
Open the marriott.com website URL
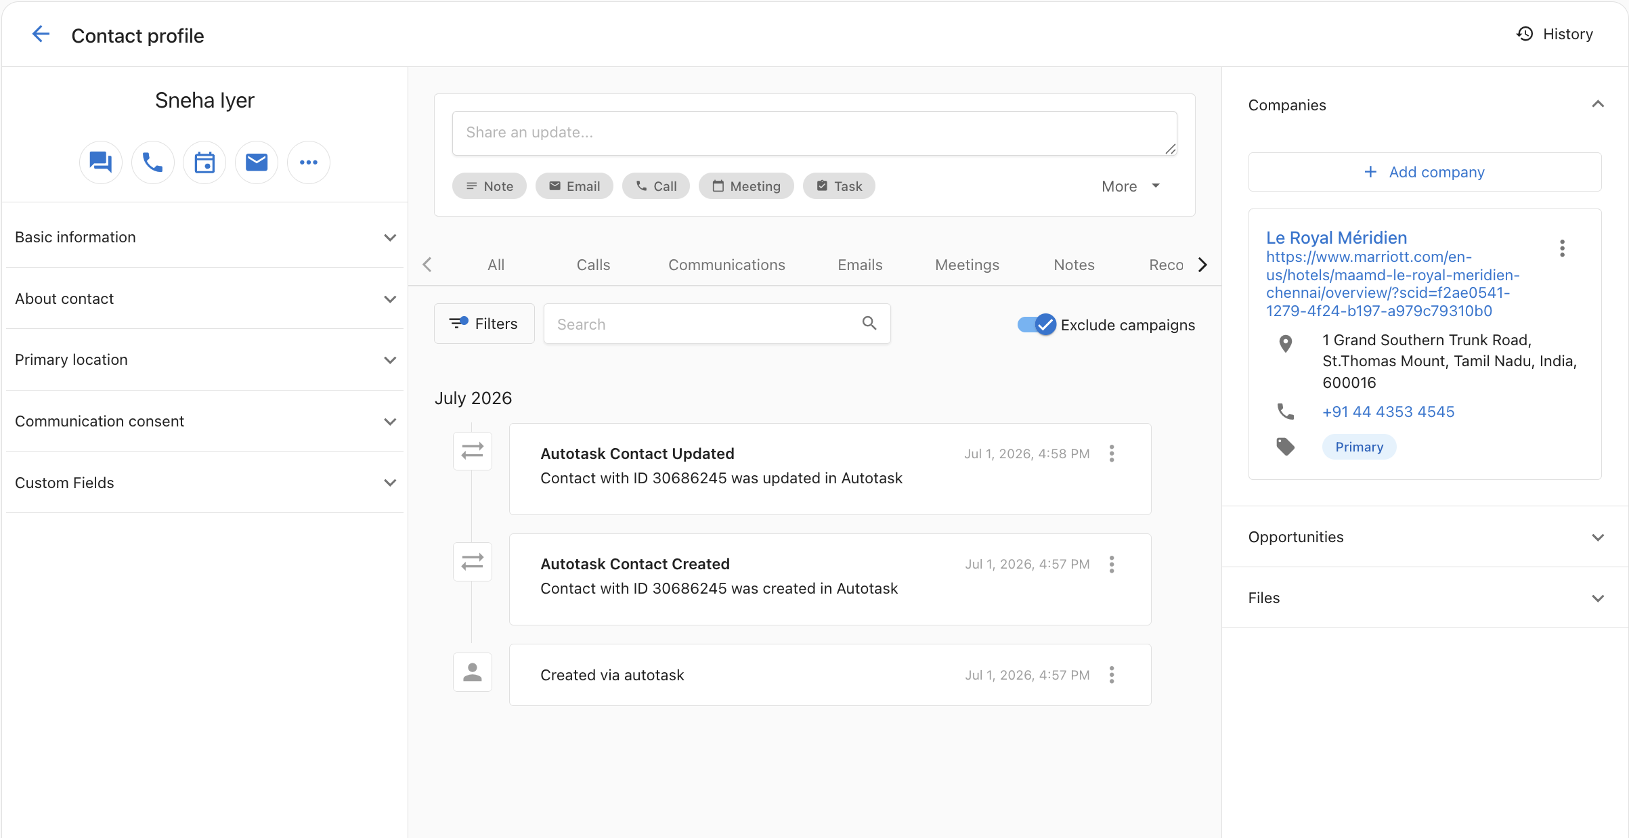tap(1393, 284)
